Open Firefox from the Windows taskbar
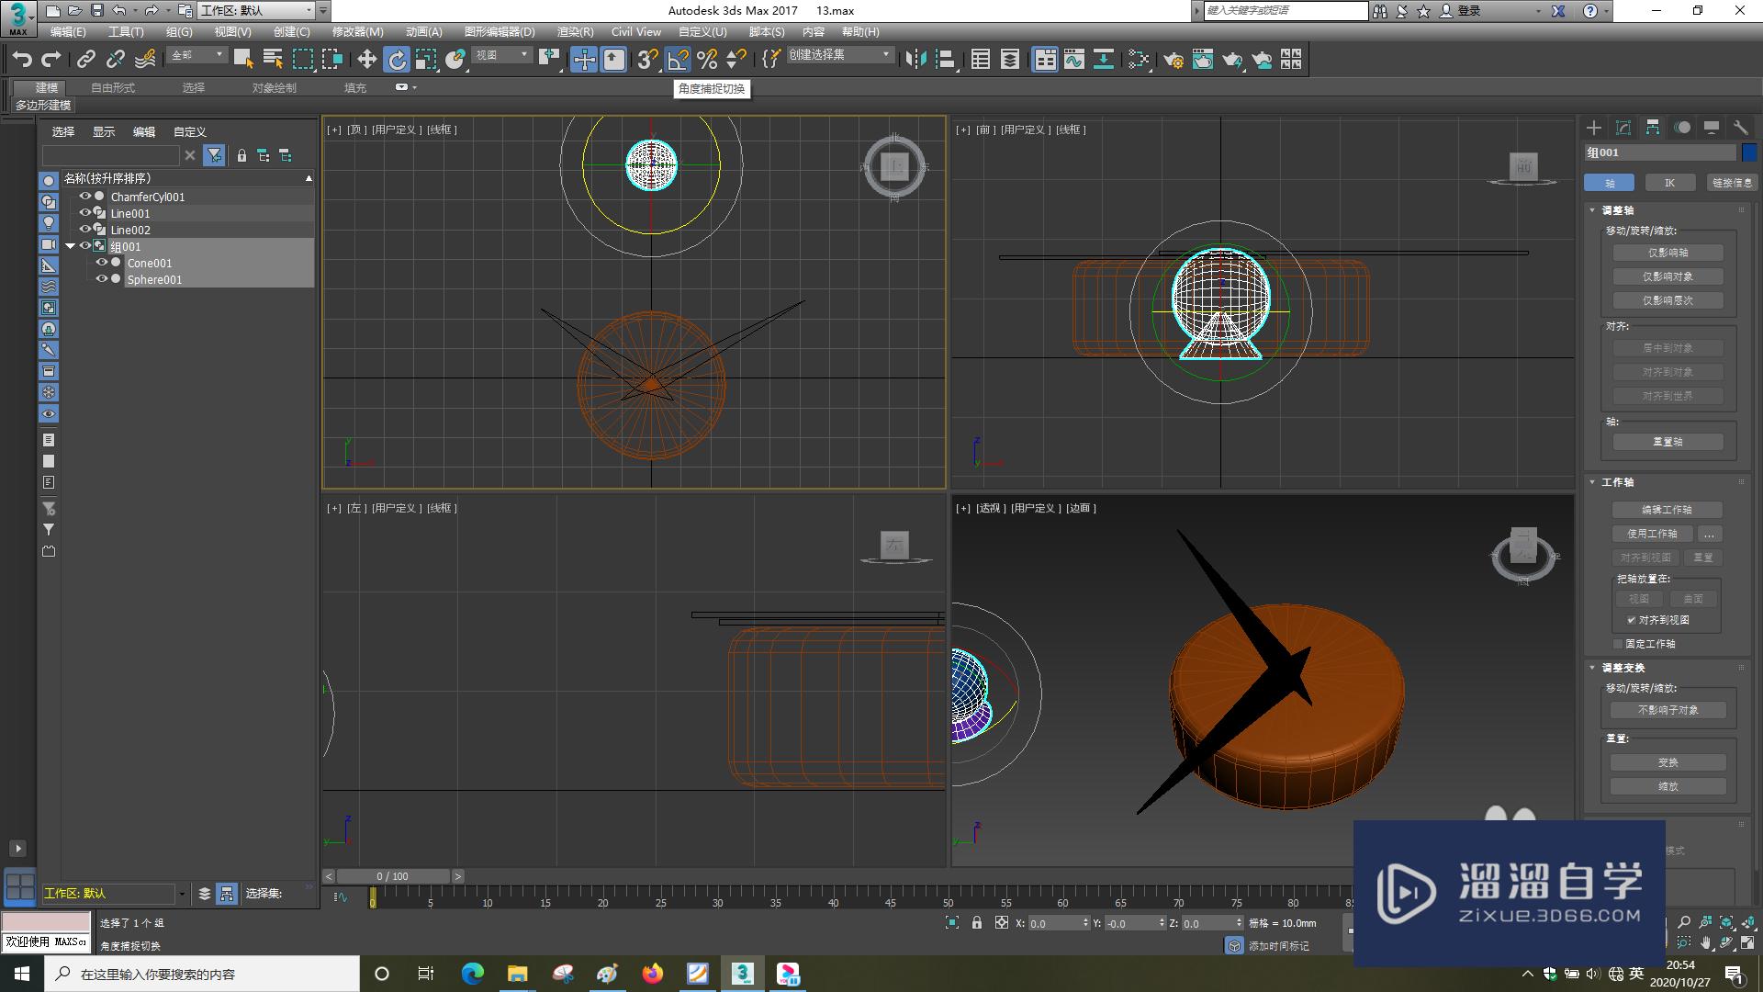 coord(653,974)
